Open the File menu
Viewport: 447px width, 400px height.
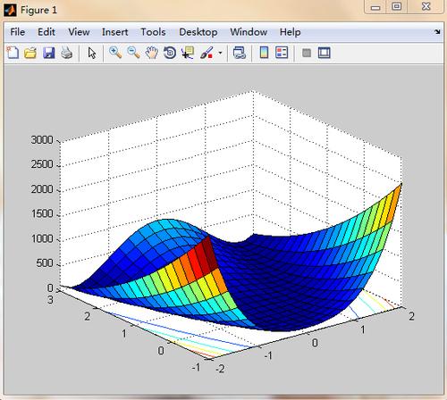(x=18, y=32)
